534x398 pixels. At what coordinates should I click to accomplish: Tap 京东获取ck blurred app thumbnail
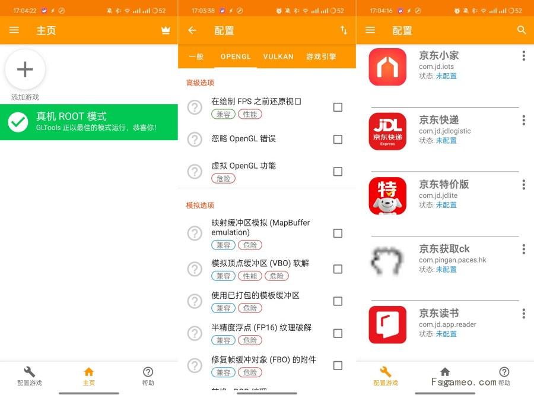387,261
